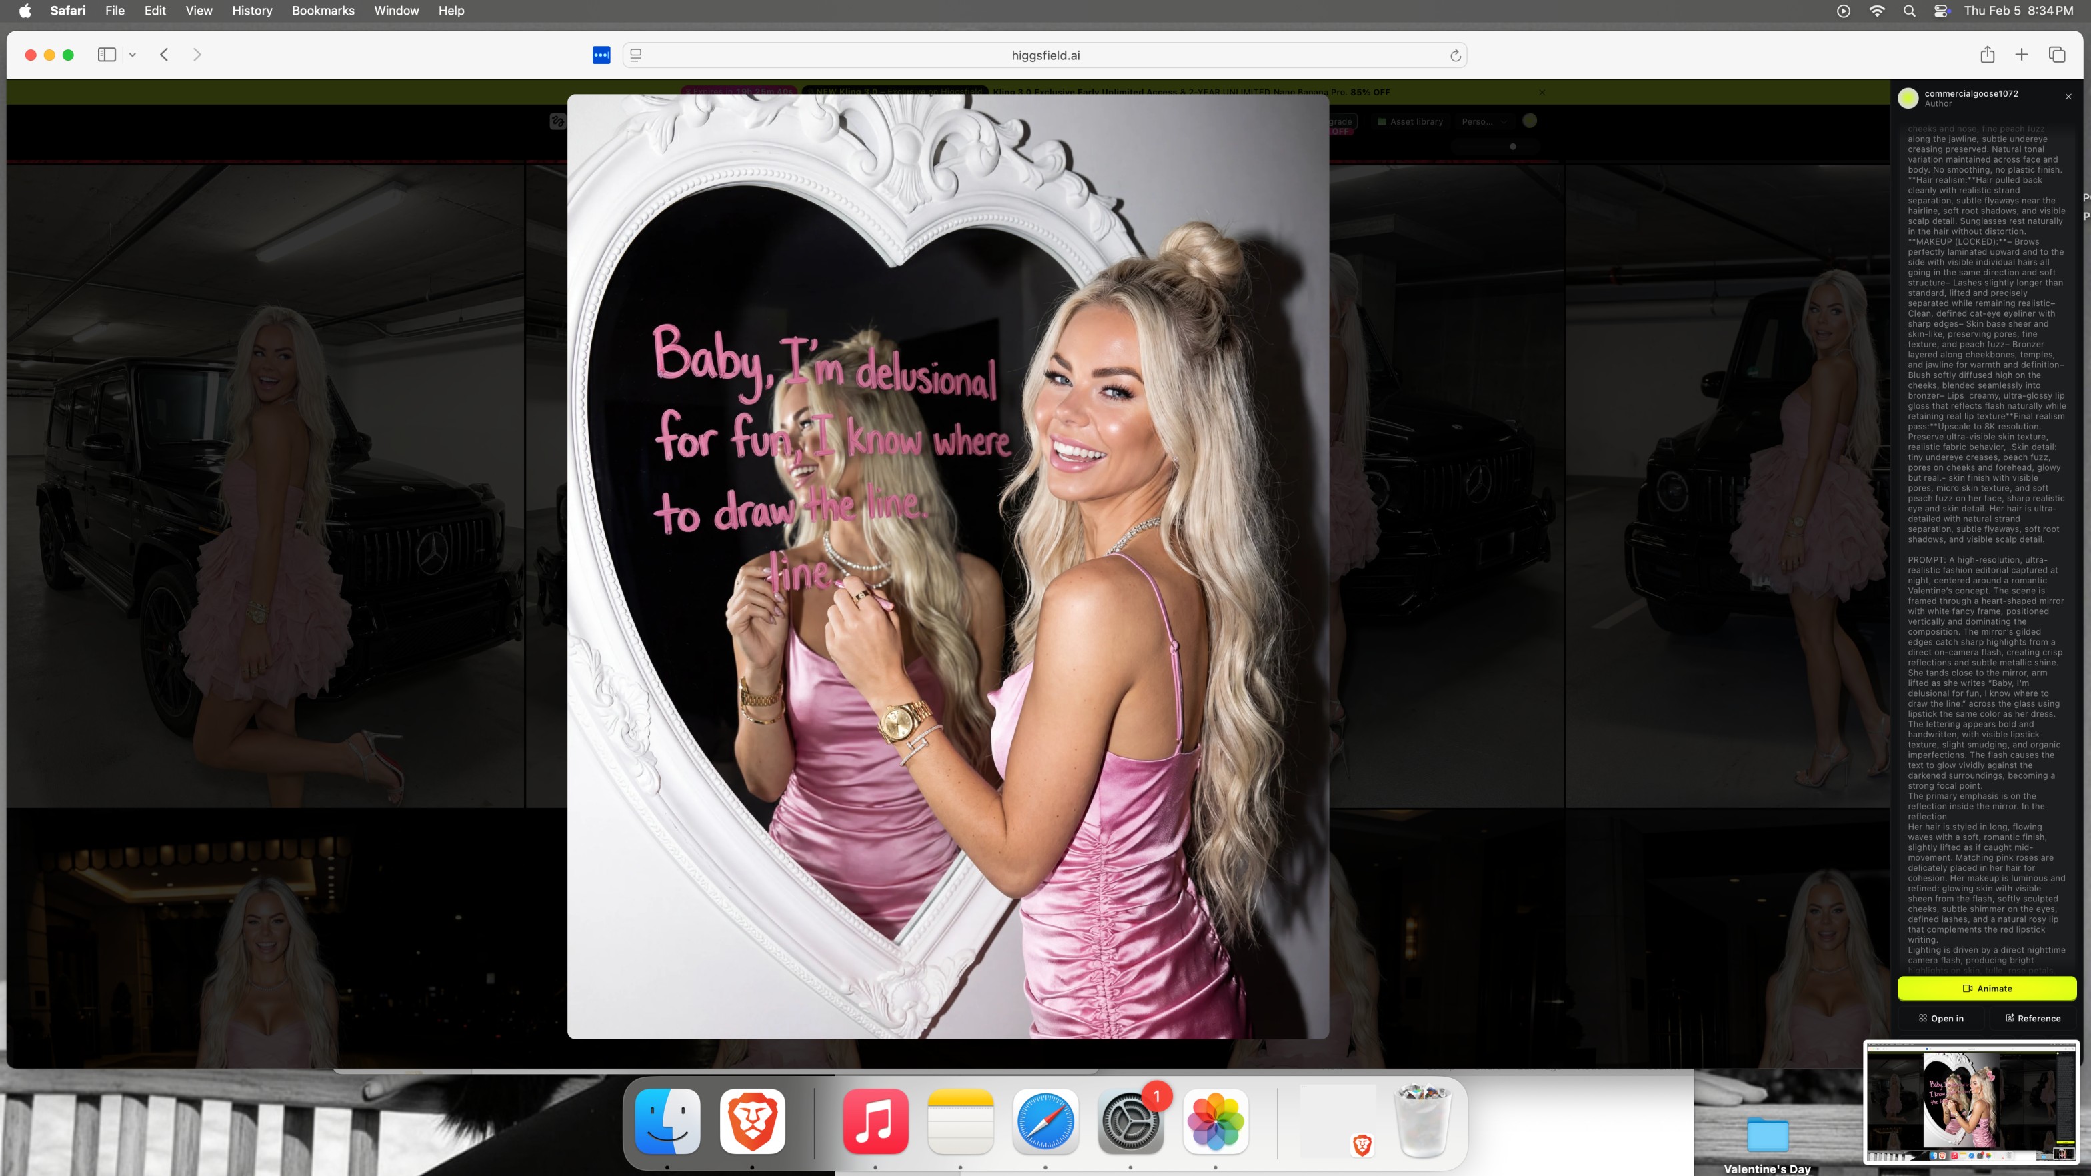Use image as Reference
2091x1176 pixels.
2032,1018
